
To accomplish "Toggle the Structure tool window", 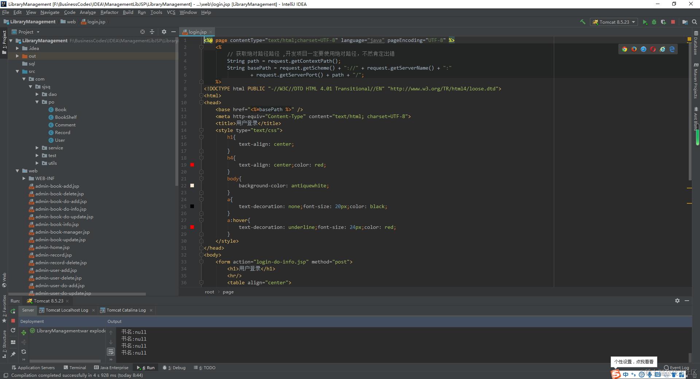I will [x=4, y=344].
